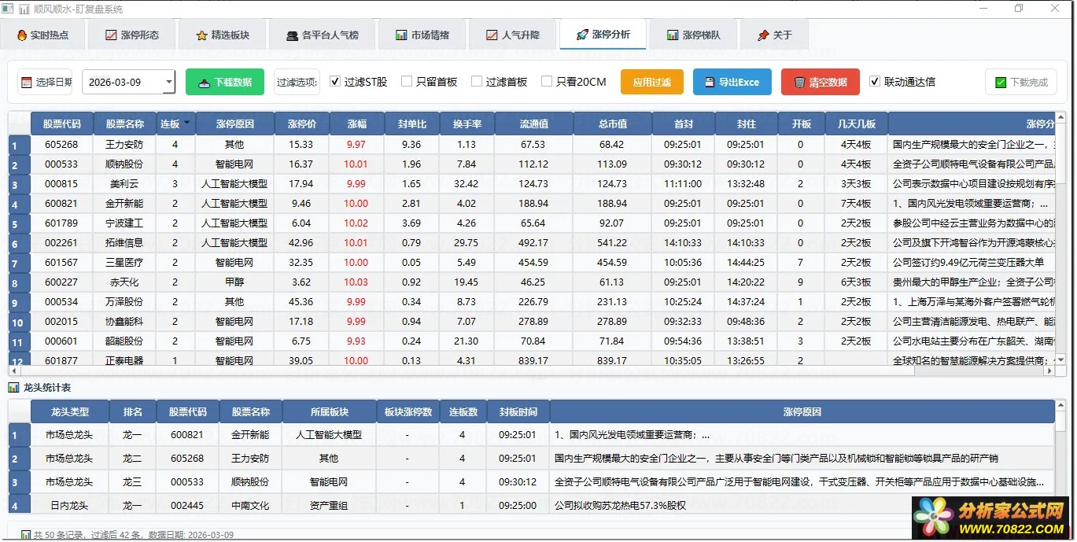The width and height of the screenshot is (1077, 542).
Task: Click the green 下载数据 button
Action: (x=225, y=83)
